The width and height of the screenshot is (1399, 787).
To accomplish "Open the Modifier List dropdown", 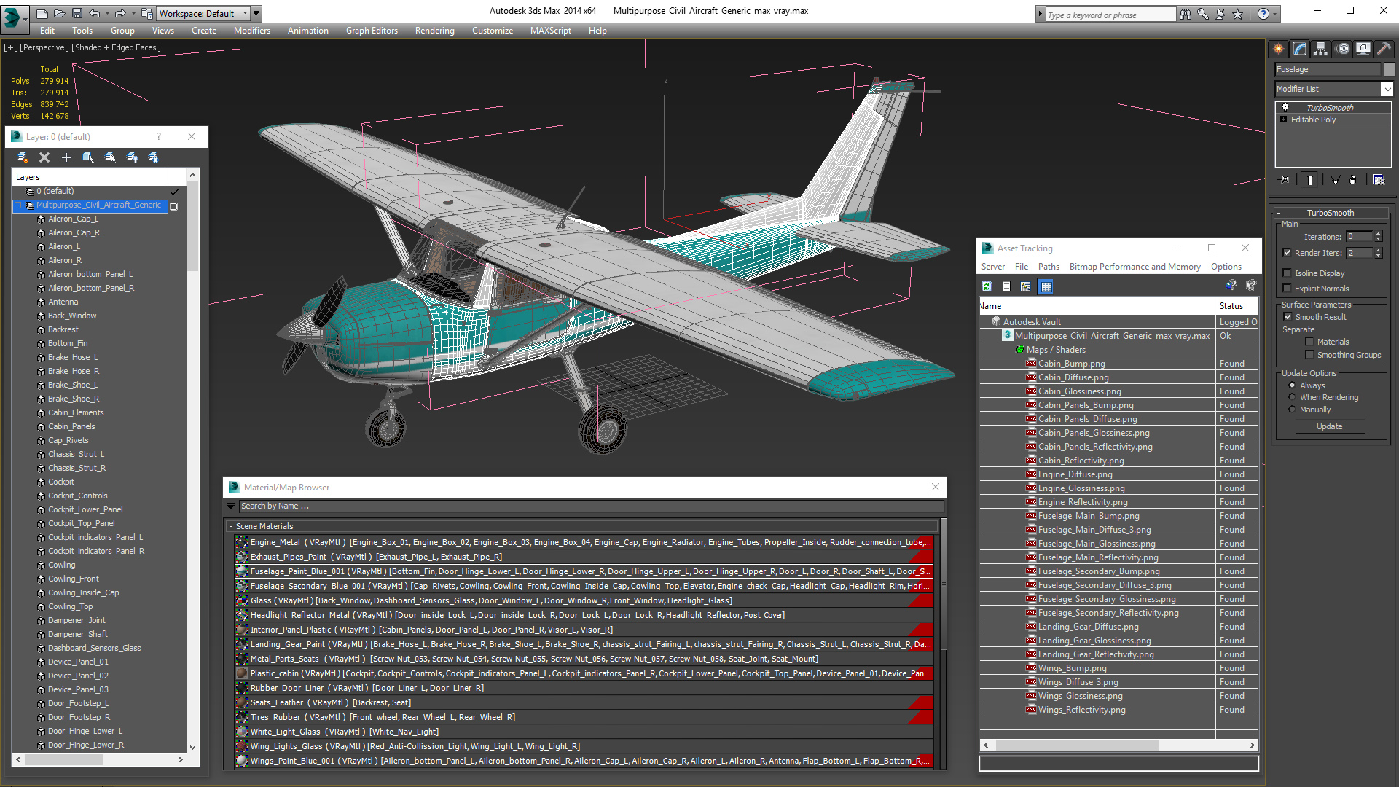I will pyautogui.click(x=1387, y=89).
